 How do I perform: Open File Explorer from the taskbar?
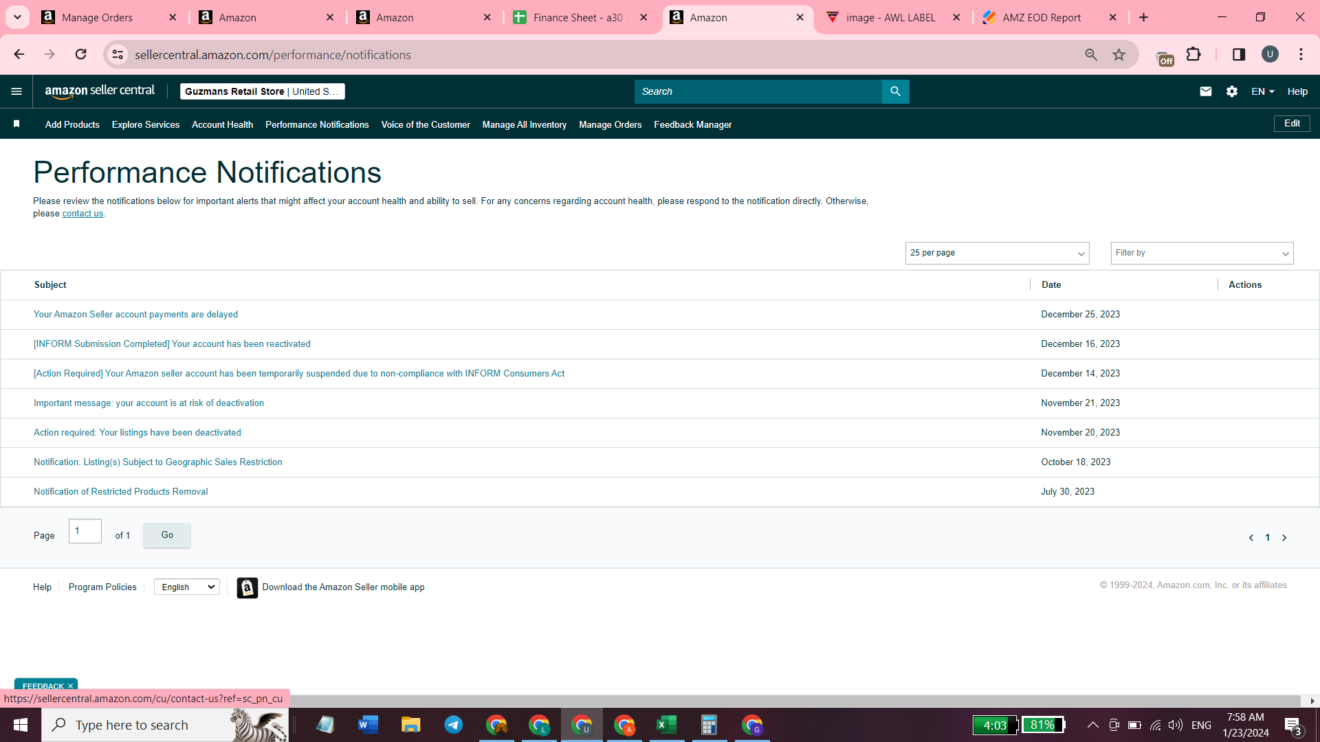(410, 725)
